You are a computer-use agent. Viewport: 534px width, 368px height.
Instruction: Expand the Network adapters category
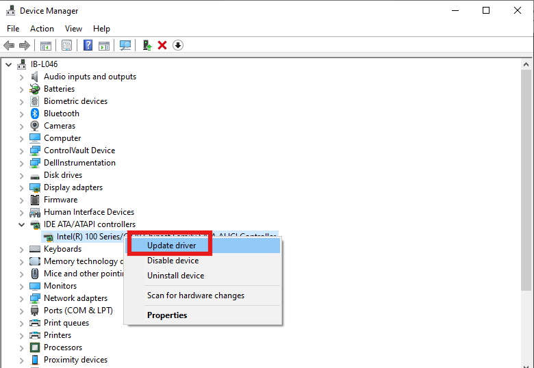pos(21,299)
